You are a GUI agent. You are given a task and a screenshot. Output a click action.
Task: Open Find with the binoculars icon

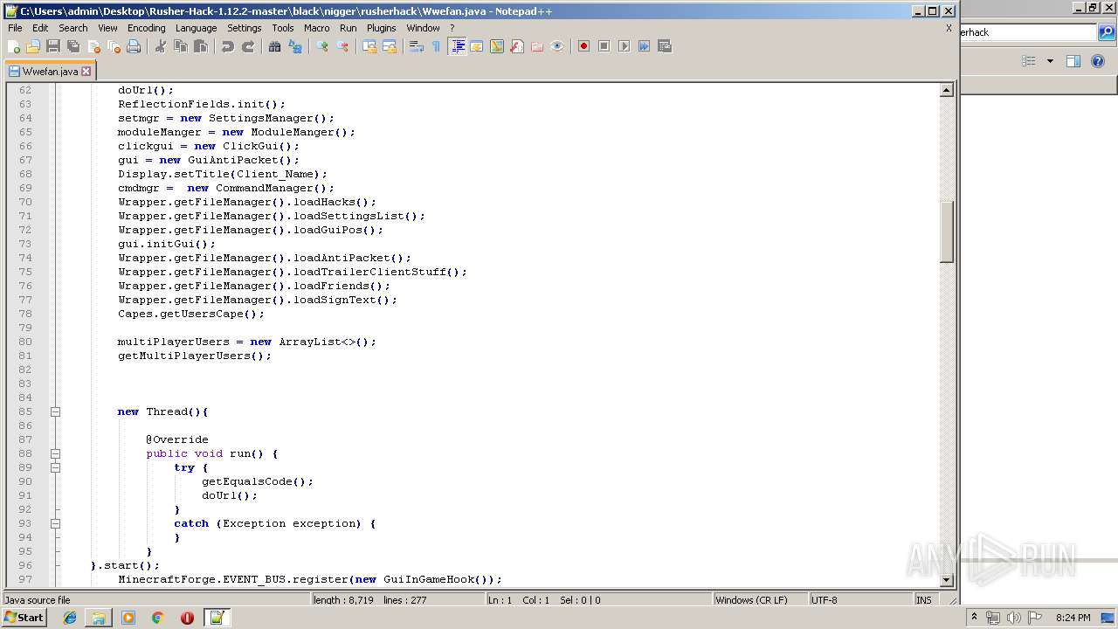275,46
